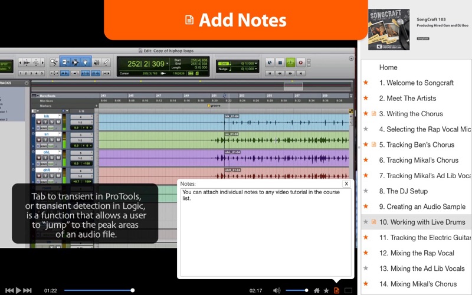Image resolution: width=472 pixels, height=295 pixels.
Task: Mute video with the speaker icon
Action: click(276, 290)
